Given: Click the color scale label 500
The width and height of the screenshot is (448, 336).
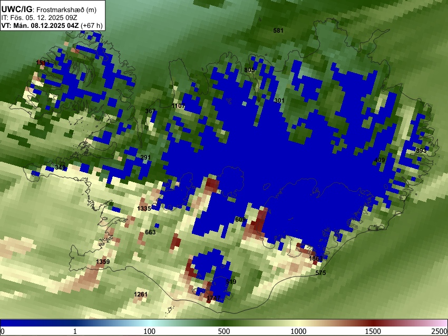Looking at the screenshot, I should [224, 331].
